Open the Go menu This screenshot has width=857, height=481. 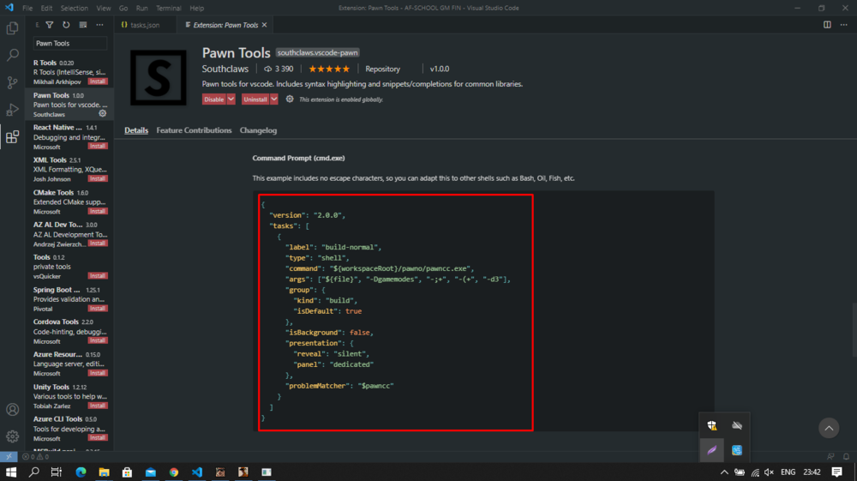(123, 9)
